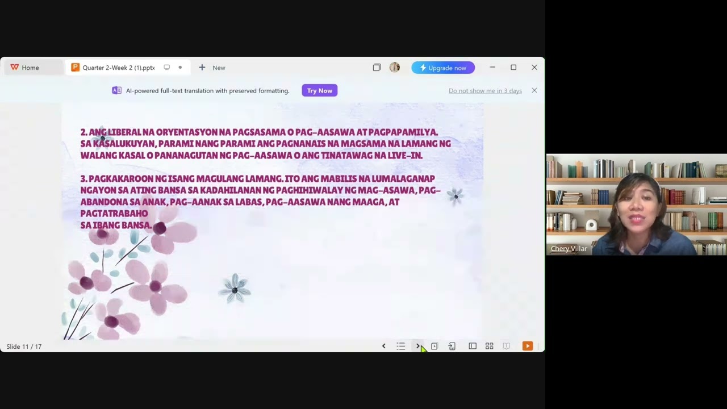Open the window tiling icon near avatar
The height and width of the screenshot is (409, 727).
point(377,68)
